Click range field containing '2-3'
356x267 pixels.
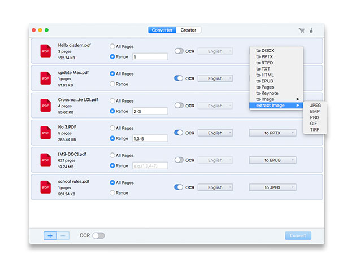point(150,111)
